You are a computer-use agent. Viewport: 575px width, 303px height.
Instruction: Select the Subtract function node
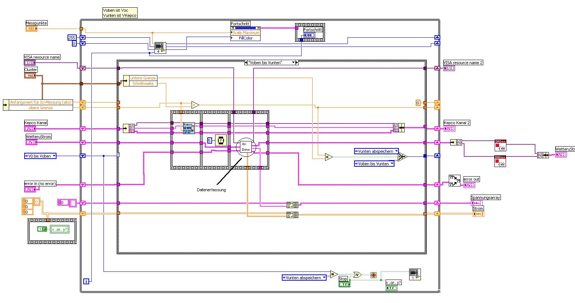(195, 105)
